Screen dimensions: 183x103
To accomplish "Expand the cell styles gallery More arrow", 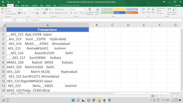I will click(x=139, y=13).
